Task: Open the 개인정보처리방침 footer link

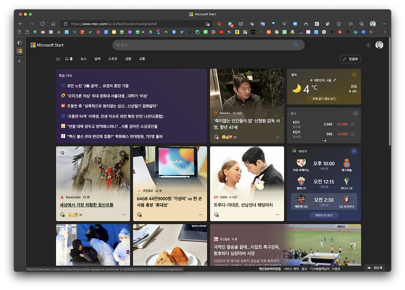Action: pos(270,269)
